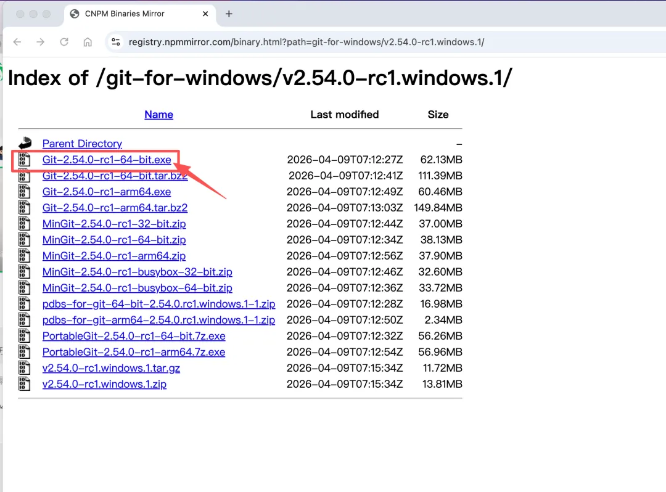This screenshot has height=492, width=666.
Task: Open the browser home page icon
Action: 88,42
